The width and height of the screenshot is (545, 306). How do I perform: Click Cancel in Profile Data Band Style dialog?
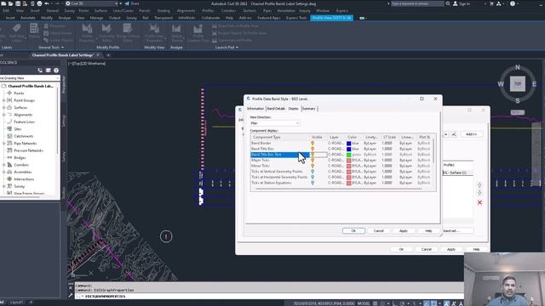tap(378, 230)
